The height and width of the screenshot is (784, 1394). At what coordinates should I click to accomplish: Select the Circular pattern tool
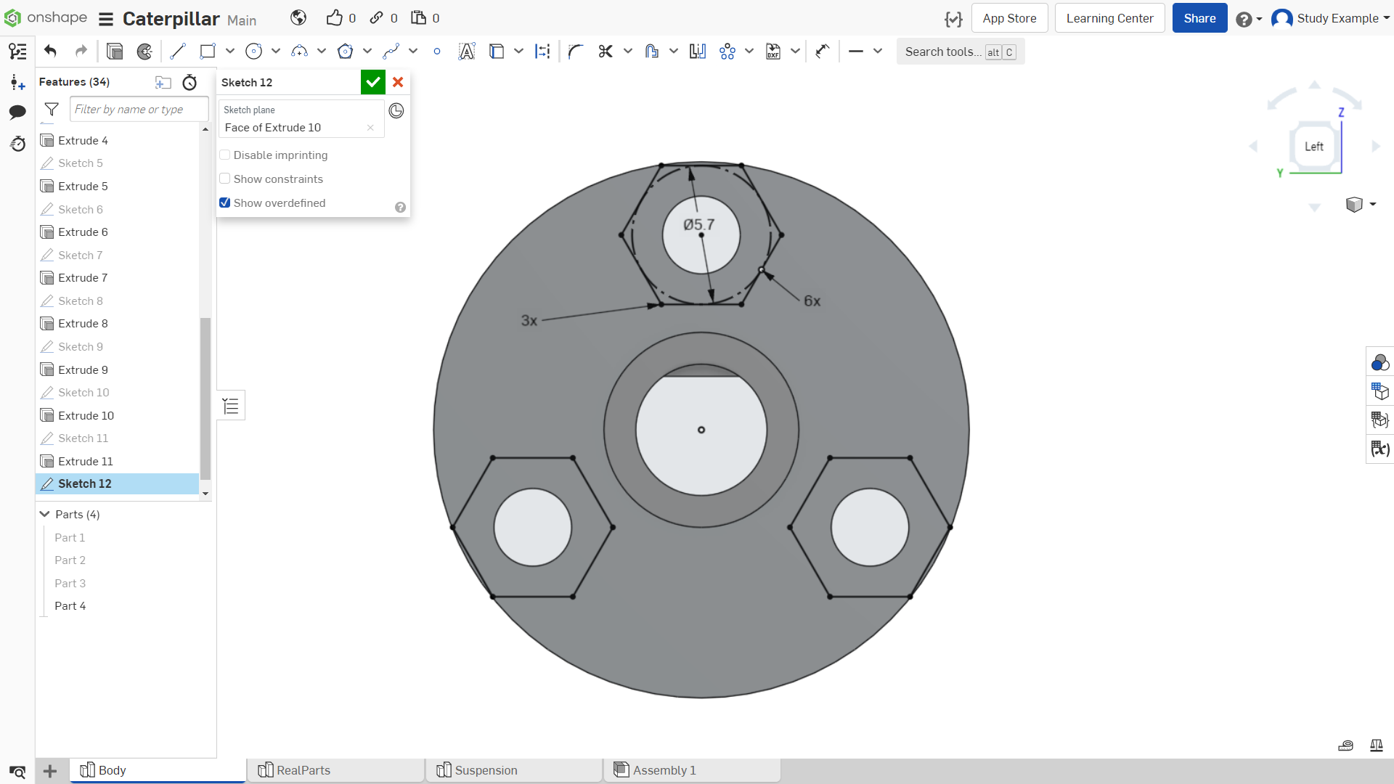[x=727, y=52]
